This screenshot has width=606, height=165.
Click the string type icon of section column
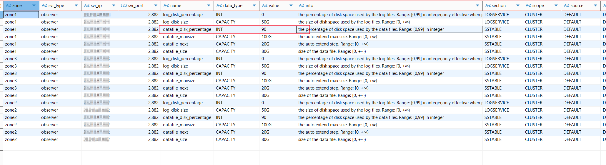click(x=488, y=6)
